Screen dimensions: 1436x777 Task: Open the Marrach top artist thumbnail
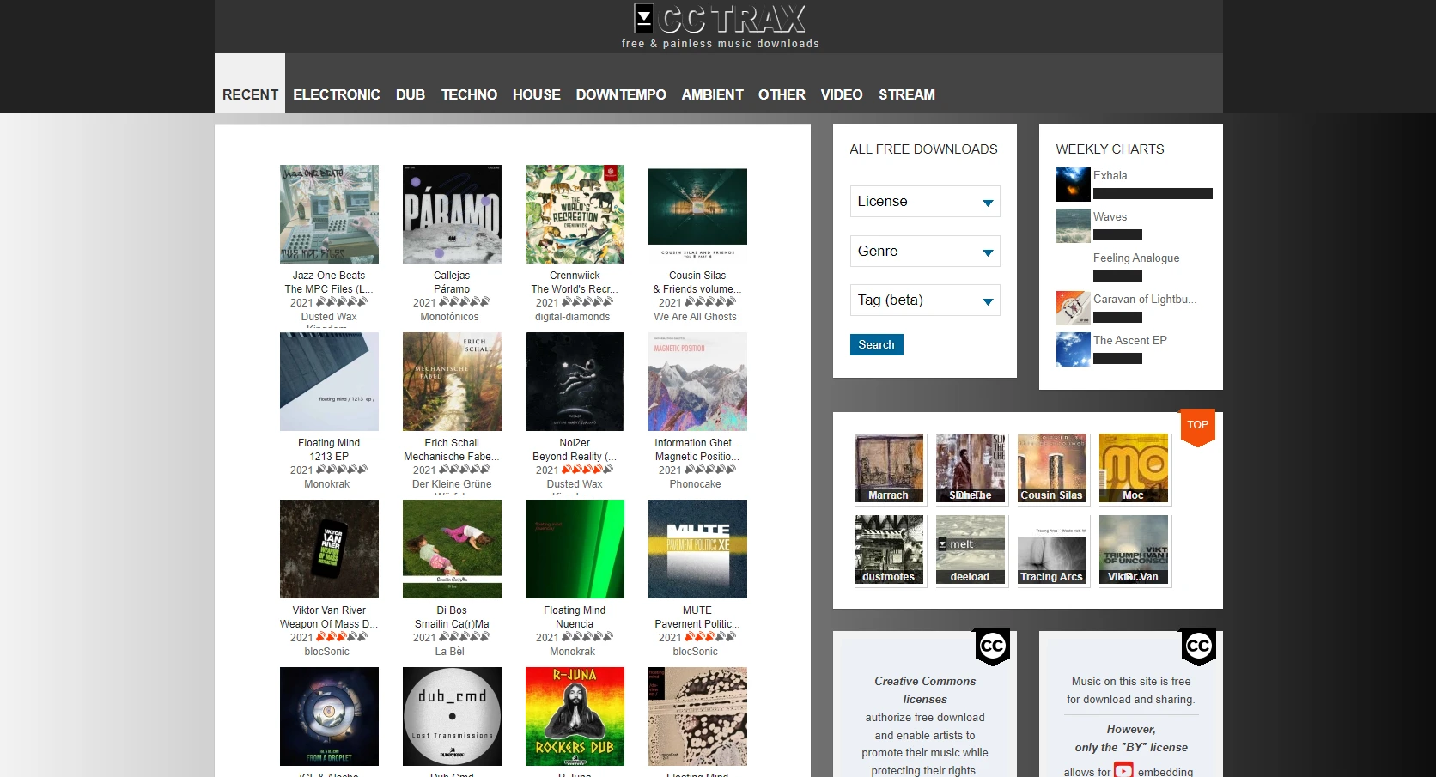[x=889, y=468]
